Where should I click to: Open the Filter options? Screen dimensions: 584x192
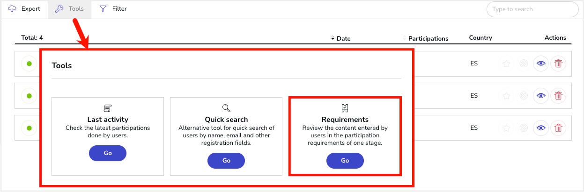tap(113, 9)
